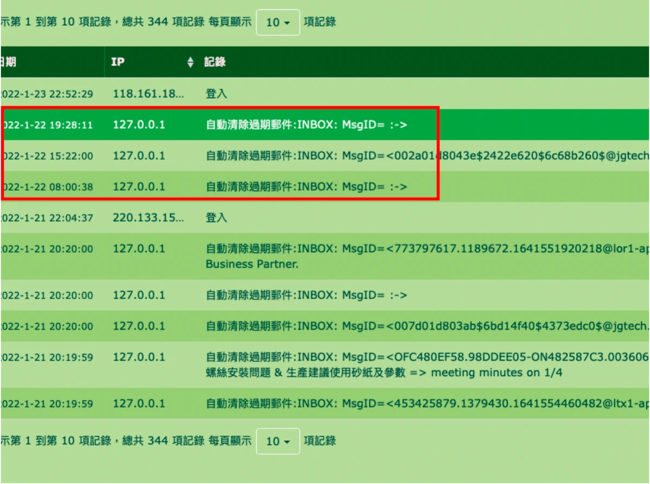Select the 08:00:38 auto-purge log row

click(325, 187)
